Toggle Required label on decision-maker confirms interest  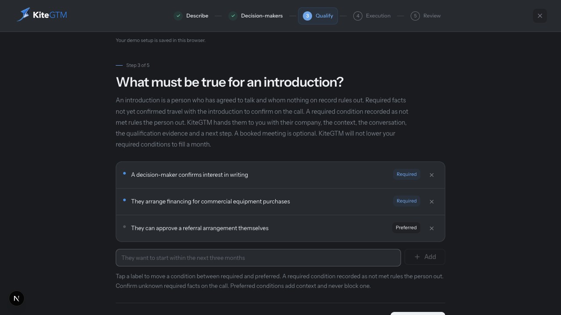coord(407,174)
